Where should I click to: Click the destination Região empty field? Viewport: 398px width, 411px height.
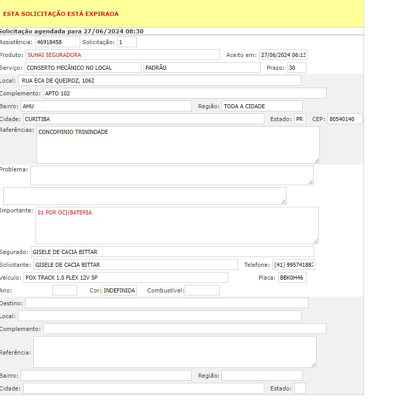[x=262, y=376]
